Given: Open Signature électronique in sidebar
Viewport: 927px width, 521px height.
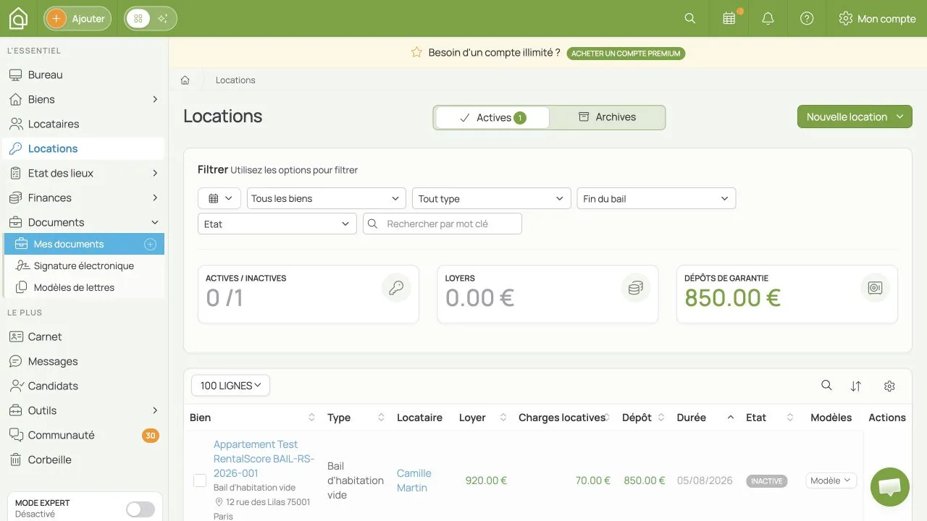Looking at the screenshot, I should point(84,266).
